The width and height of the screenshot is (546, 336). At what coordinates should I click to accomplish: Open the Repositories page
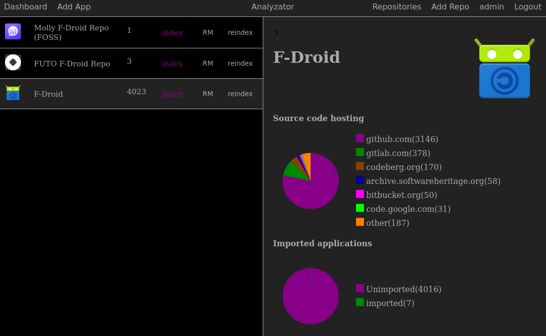[396, 7]
